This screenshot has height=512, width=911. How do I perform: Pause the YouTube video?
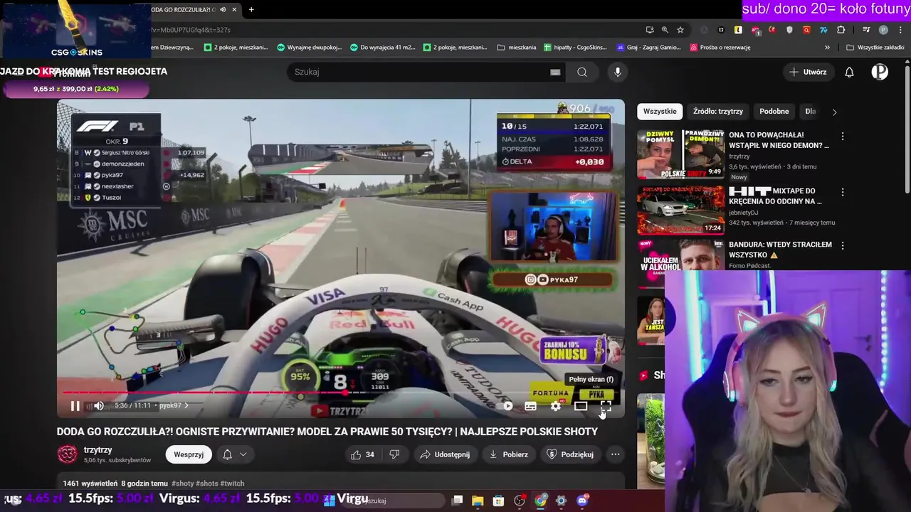click(x=75, y=406)
